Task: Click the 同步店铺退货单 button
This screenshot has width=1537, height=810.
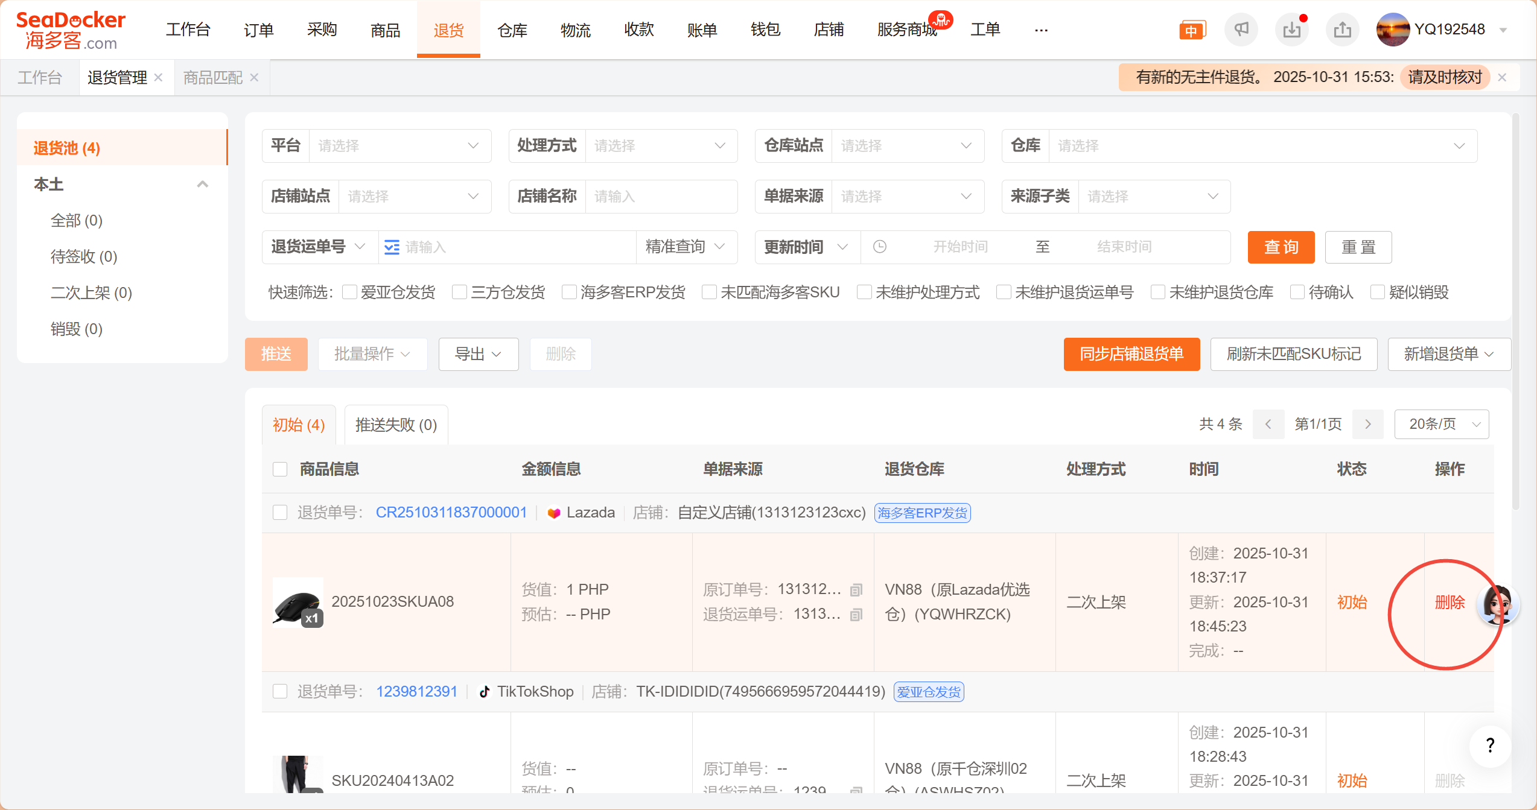Action: pos(1131,354)
